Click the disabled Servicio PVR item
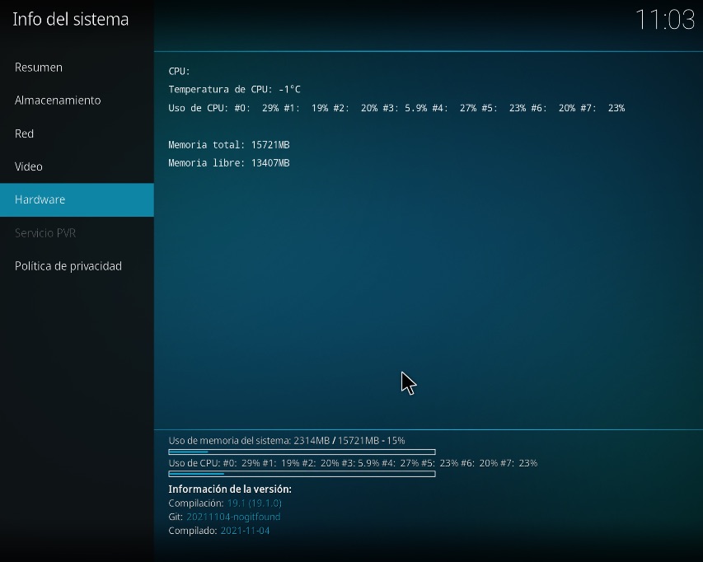The height and width of the screenshot is (562, 703). pyautogui.click(x=77, y=233)
